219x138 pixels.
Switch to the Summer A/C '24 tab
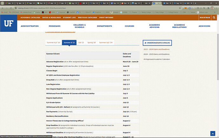(106, 43)
